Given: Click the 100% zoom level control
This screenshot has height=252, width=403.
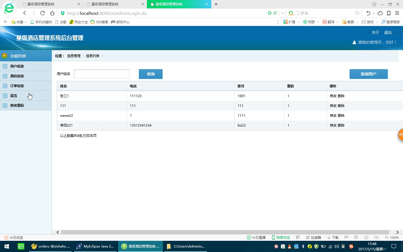Looking at the screenshot, I should pyautogui.click(x=392, y=237).
